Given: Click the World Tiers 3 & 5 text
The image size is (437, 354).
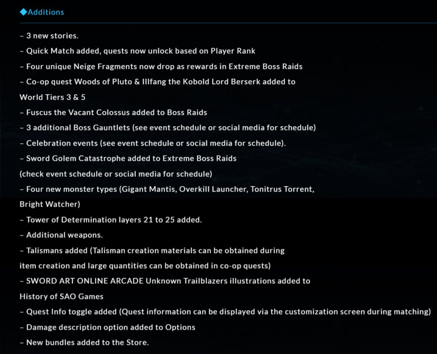Looking at the screenshot, I should pyautogui.click(x=52, y=97).
